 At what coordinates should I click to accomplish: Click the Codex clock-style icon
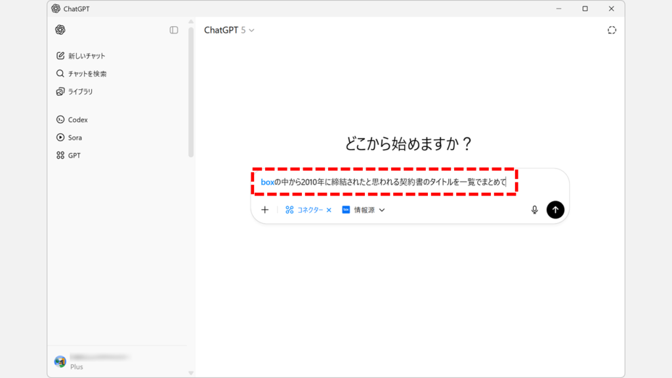pos(60,119)
